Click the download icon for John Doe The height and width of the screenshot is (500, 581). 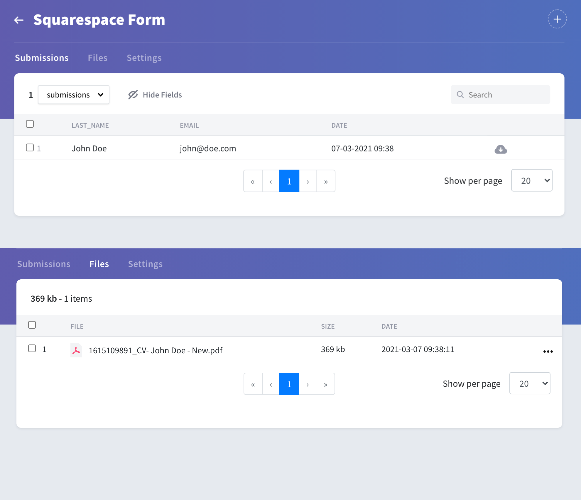(501, 149)
